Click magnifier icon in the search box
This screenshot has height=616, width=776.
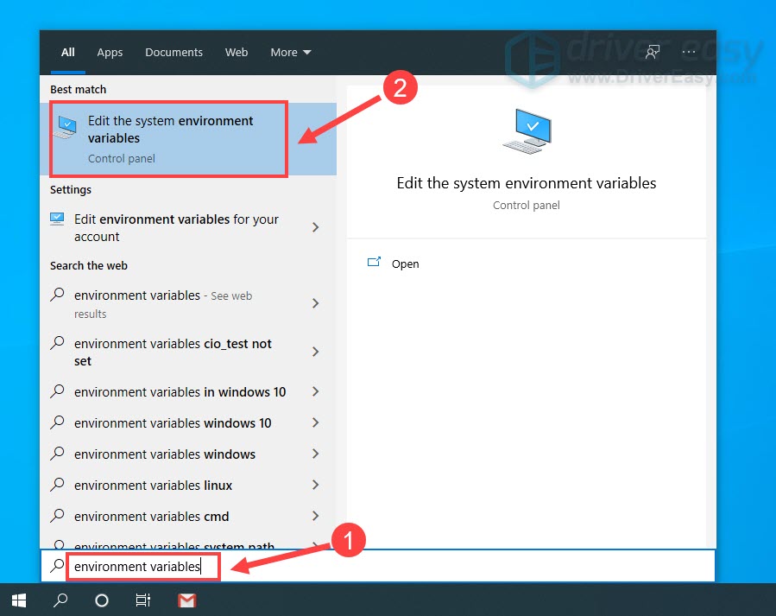tap(58, 566)
